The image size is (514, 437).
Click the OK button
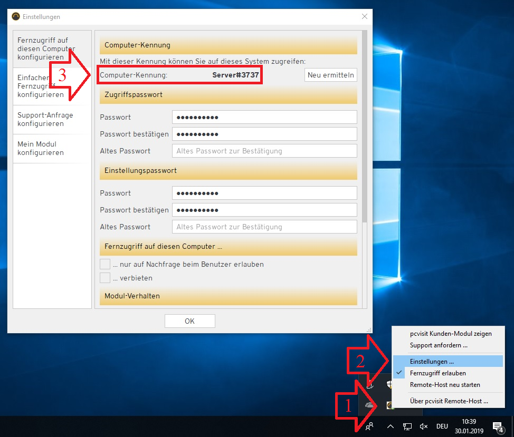pyautogui.click(x=189, y=321)
